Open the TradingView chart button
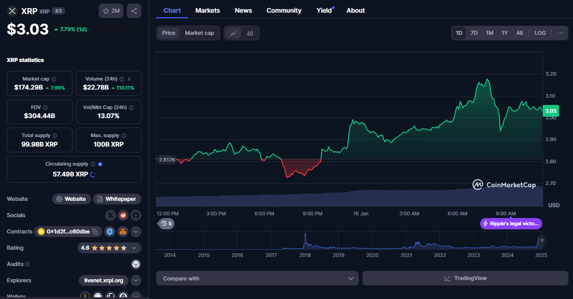 (465, 278)
